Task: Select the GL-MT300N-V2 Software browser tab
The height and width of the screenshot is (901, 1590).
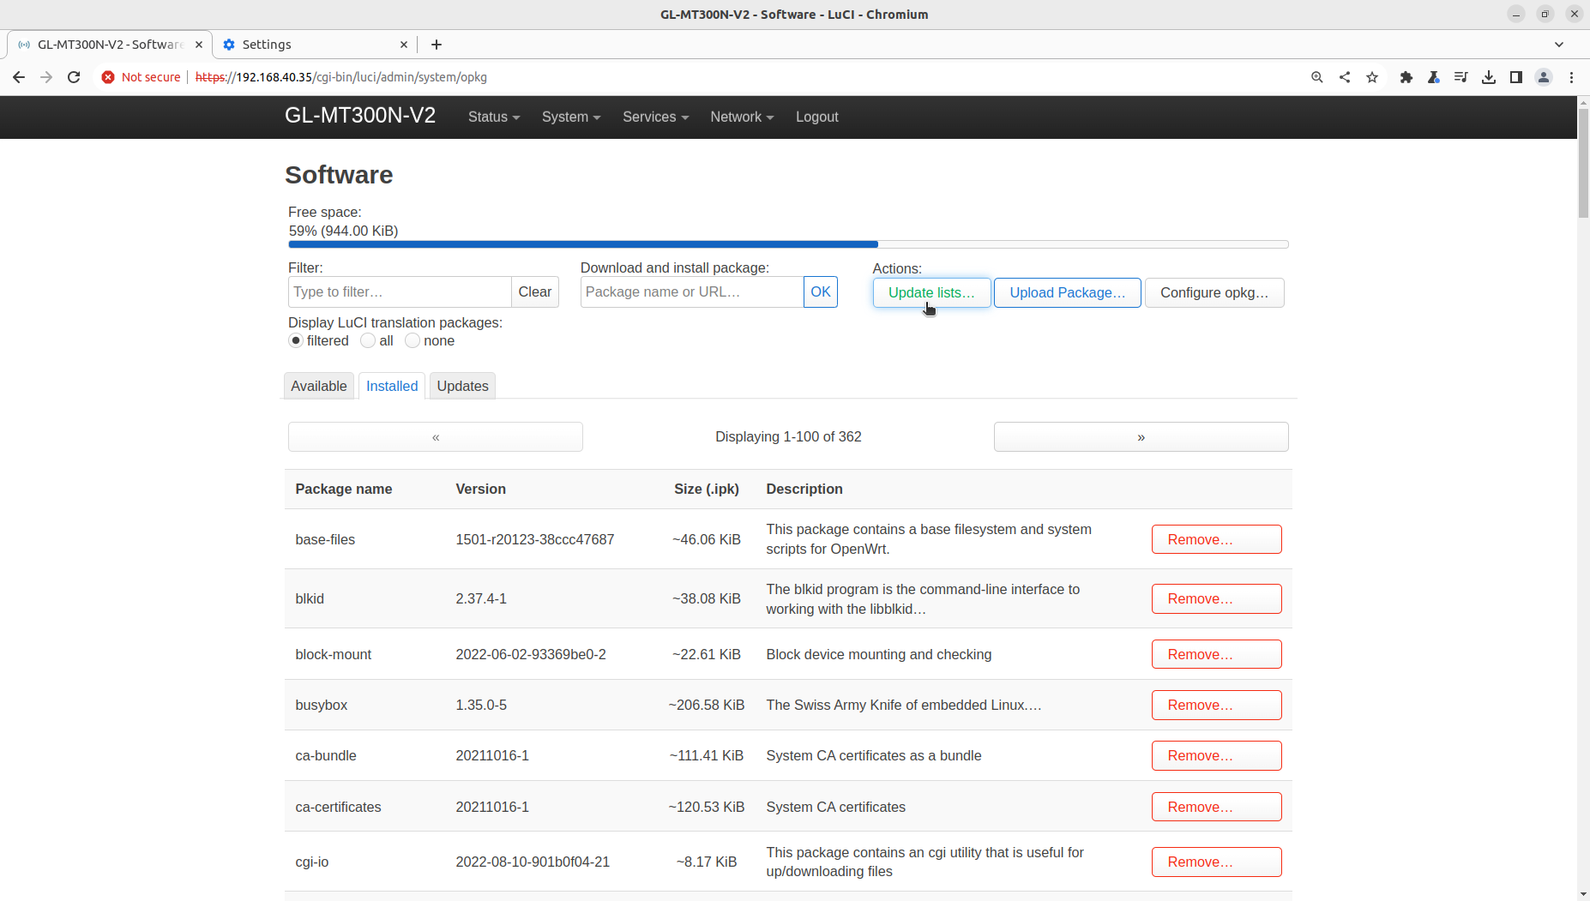Action: pyautogui.click(x=110, y=45)
